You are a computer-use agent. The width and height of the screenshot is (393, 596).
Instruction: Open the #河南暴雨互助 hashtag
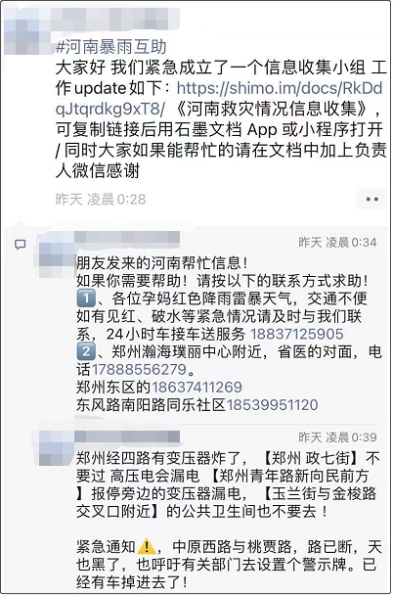[x=111, y=47]
